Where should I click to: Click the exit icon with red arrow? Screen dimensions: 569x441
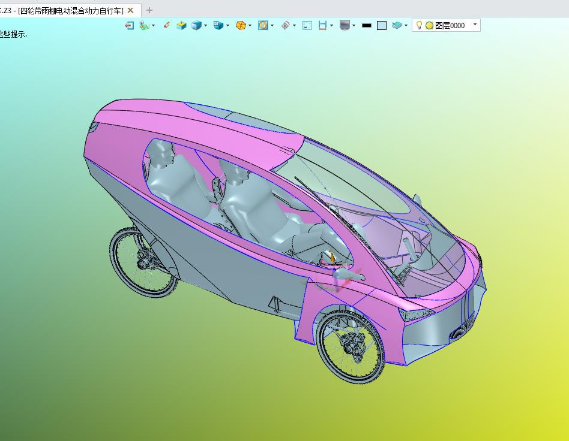pos(129,26)
